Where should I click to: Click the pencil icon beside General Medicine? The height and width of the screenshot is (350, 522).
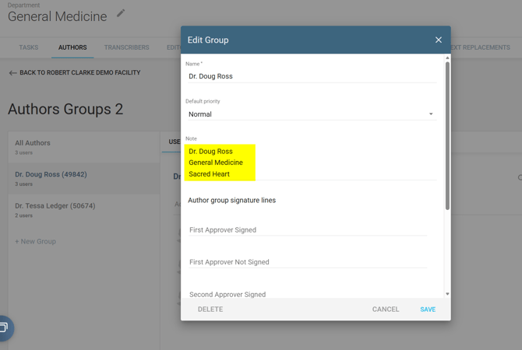point(121,13)
